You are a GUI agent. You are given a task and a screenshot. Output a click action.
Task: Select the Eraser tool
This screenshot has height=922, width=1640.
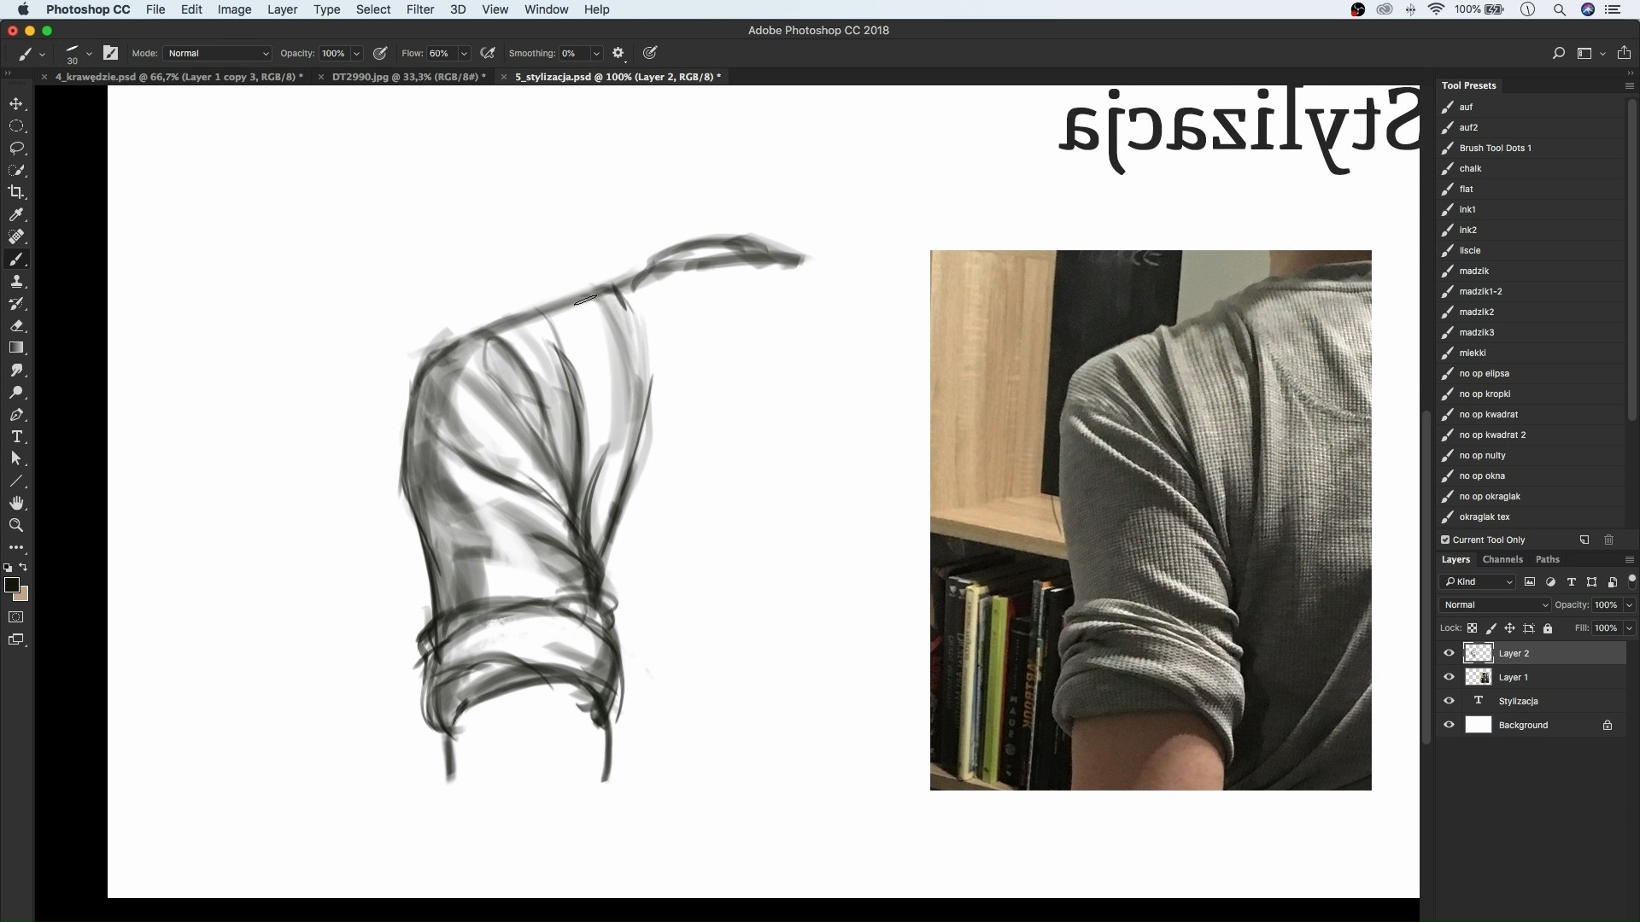click(x=16, y=326)
